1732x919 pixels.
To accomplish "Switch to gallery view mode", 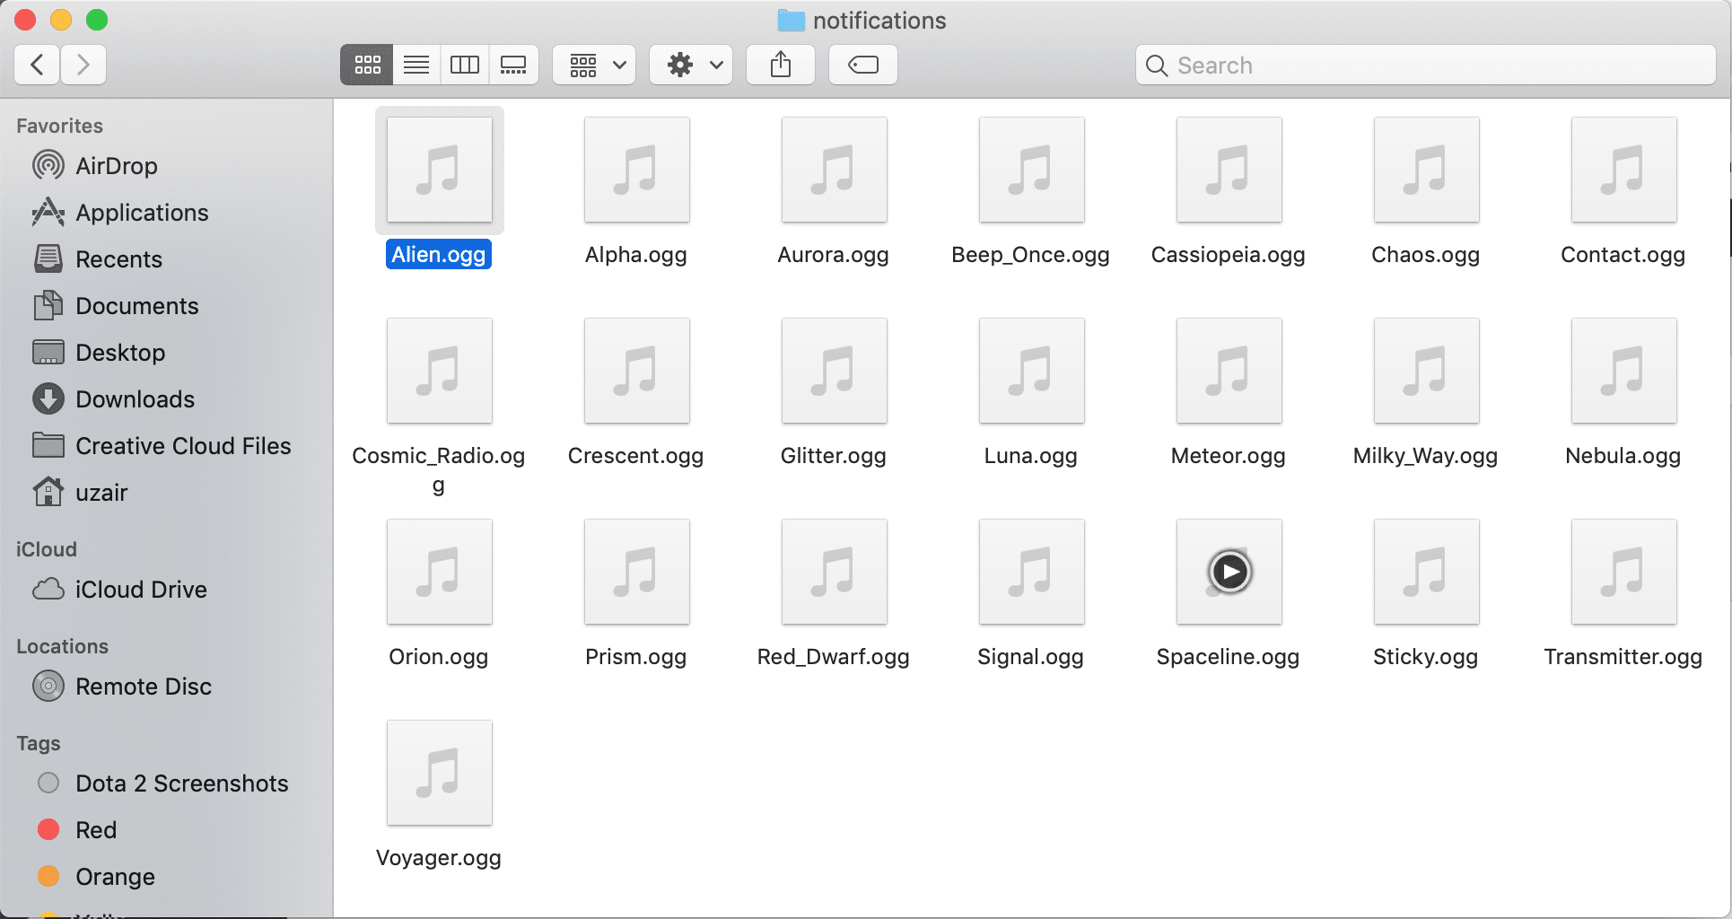I will [x=513, y=65].
